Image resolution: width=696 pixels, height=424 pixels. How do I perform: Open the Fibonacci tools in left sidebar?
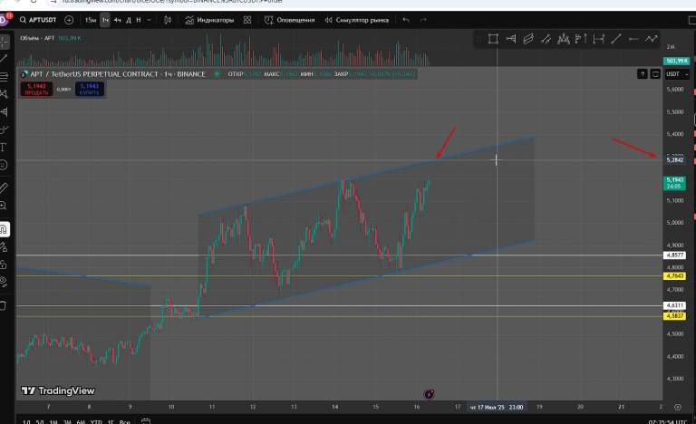(x=4, y=76)
